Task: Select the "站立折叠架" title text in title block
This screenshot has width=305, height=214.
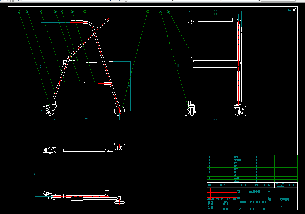Action: [x=254, y=191]
